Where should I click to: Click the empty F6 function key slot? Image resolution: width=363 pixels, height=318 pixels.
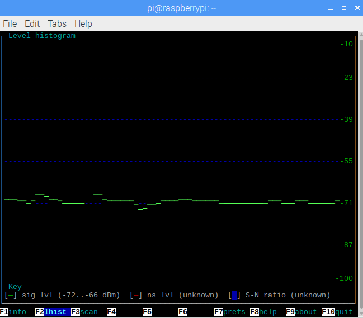[x=183, y=312]
